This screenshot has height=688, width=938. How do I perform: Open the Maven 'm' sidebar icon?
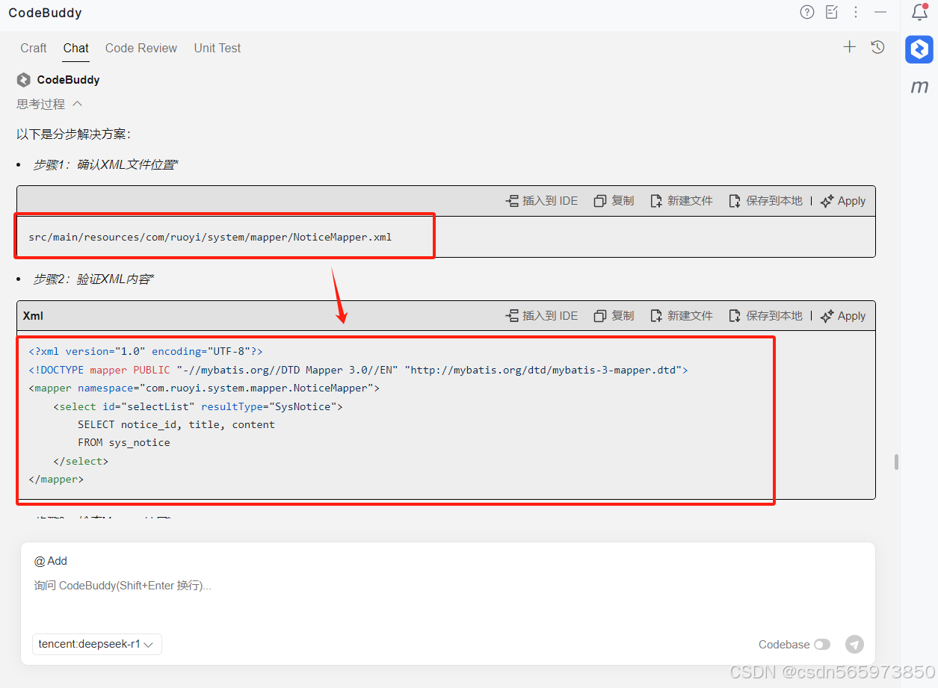click(919, 87)
